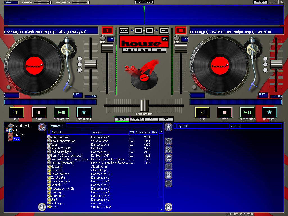Open the CUES panel tab
Viewport: 288px width, 216px height.
coord(144,50)
